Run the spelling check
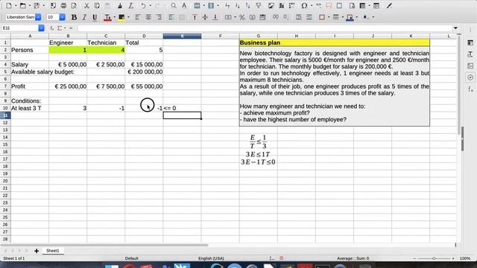Viewport: 477px width, 268px height. (x=184, y=5)
